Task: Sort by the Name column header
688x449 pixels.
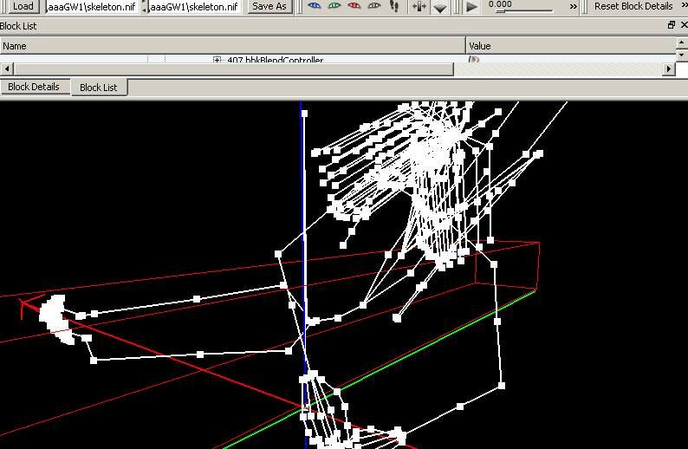Action: point(232,46)
